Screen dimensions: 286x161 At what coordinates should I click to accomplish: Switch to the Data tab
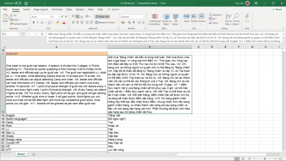point(69,9)
